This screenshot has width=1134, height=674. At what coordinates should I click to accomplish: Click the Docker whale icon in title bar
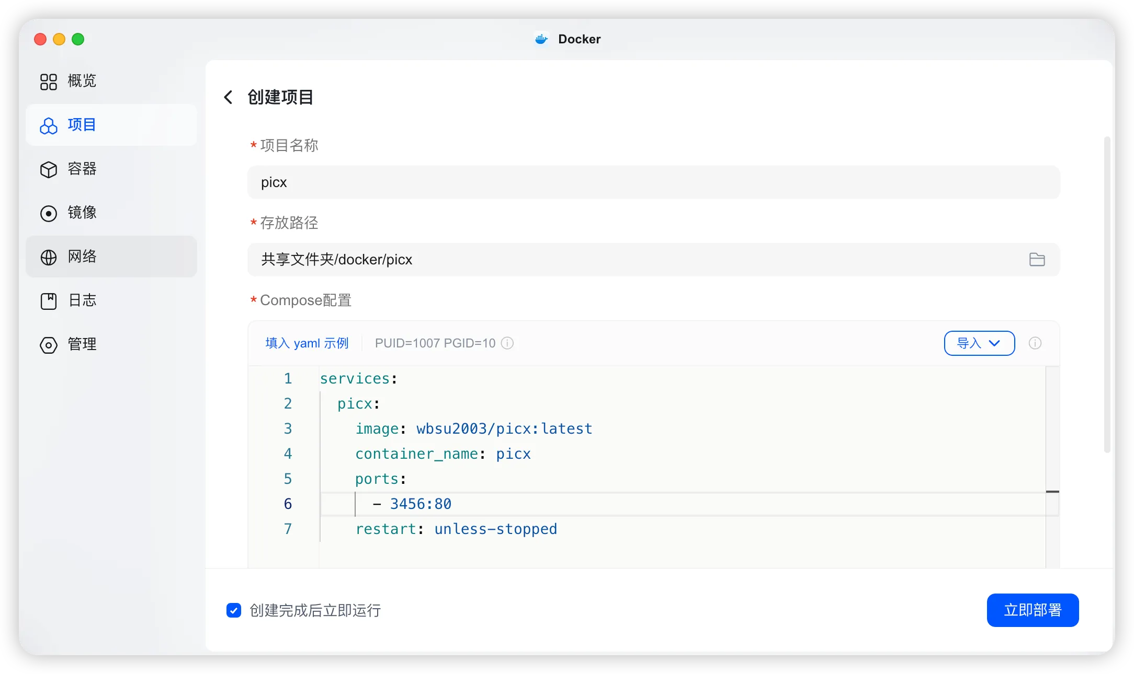click(541, 39)
